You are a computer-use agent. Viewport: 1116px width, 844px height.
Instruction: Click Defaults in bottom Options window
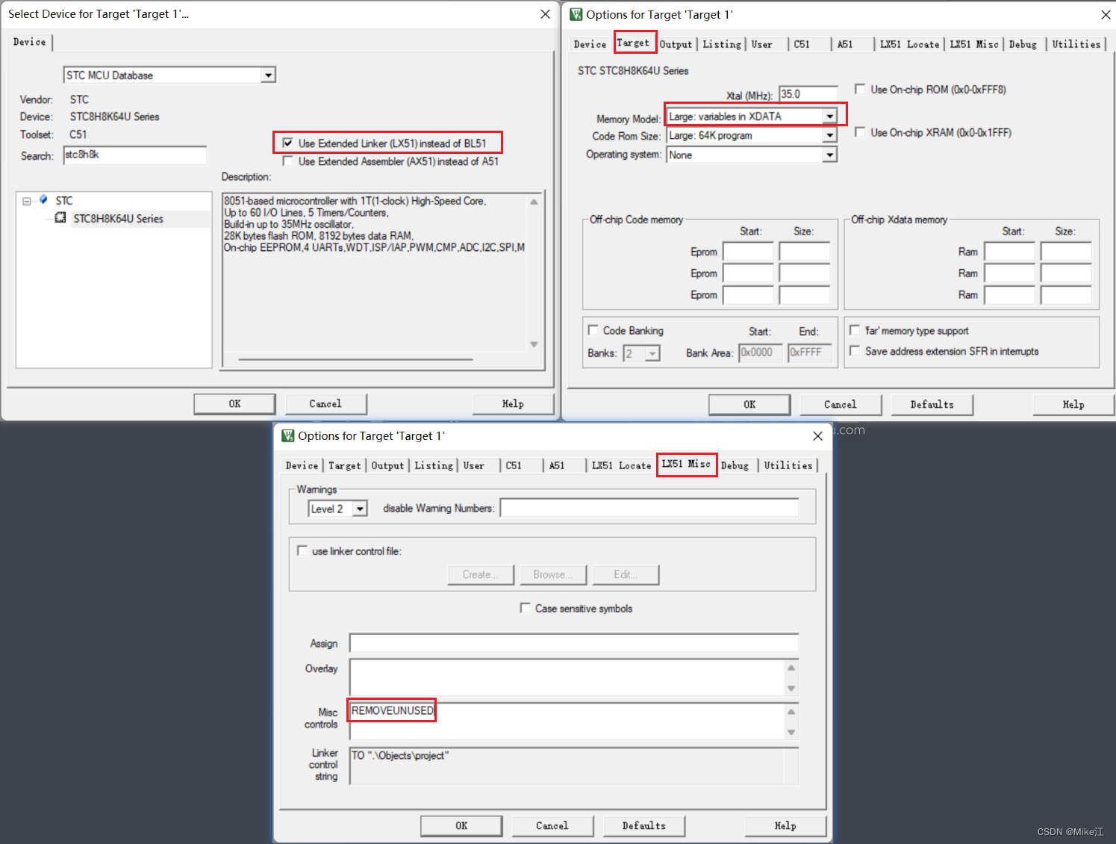tap(644, 826)
